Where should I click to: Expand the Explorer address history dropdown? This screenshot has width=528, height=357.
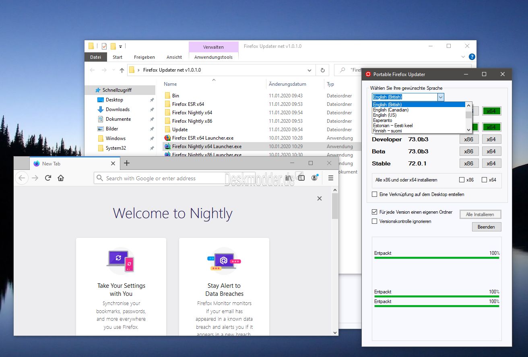point(309,70)
